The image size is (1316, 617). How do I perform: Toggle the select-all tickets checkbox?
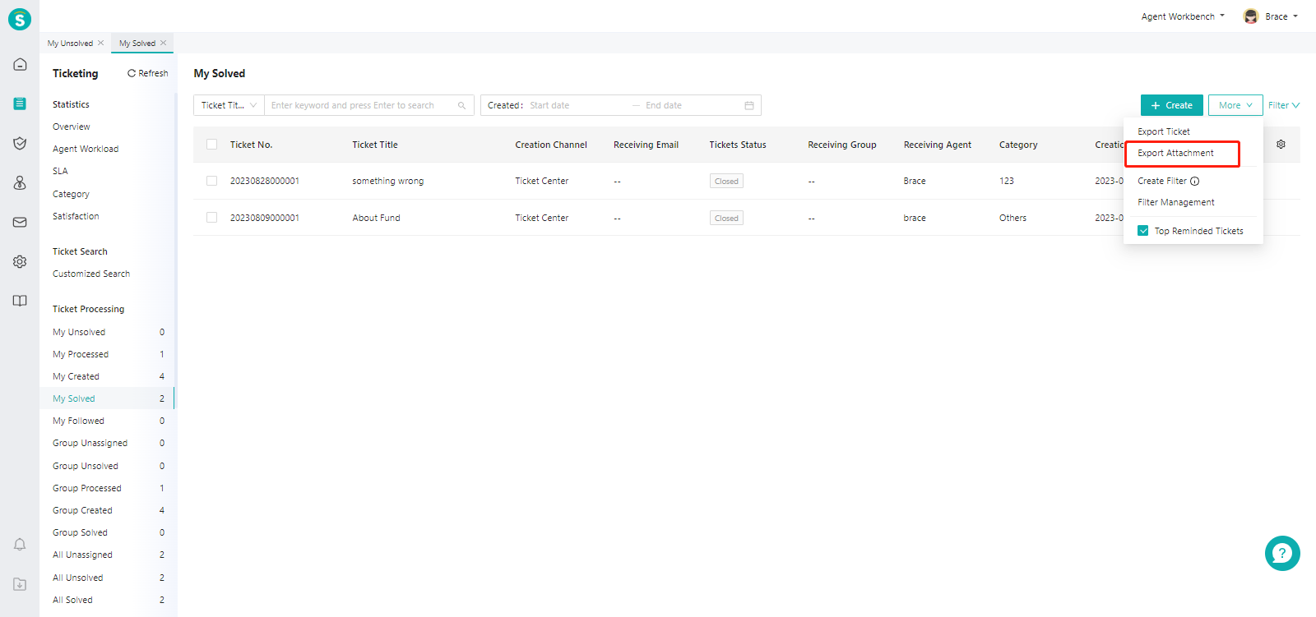(x=211, y=144)
